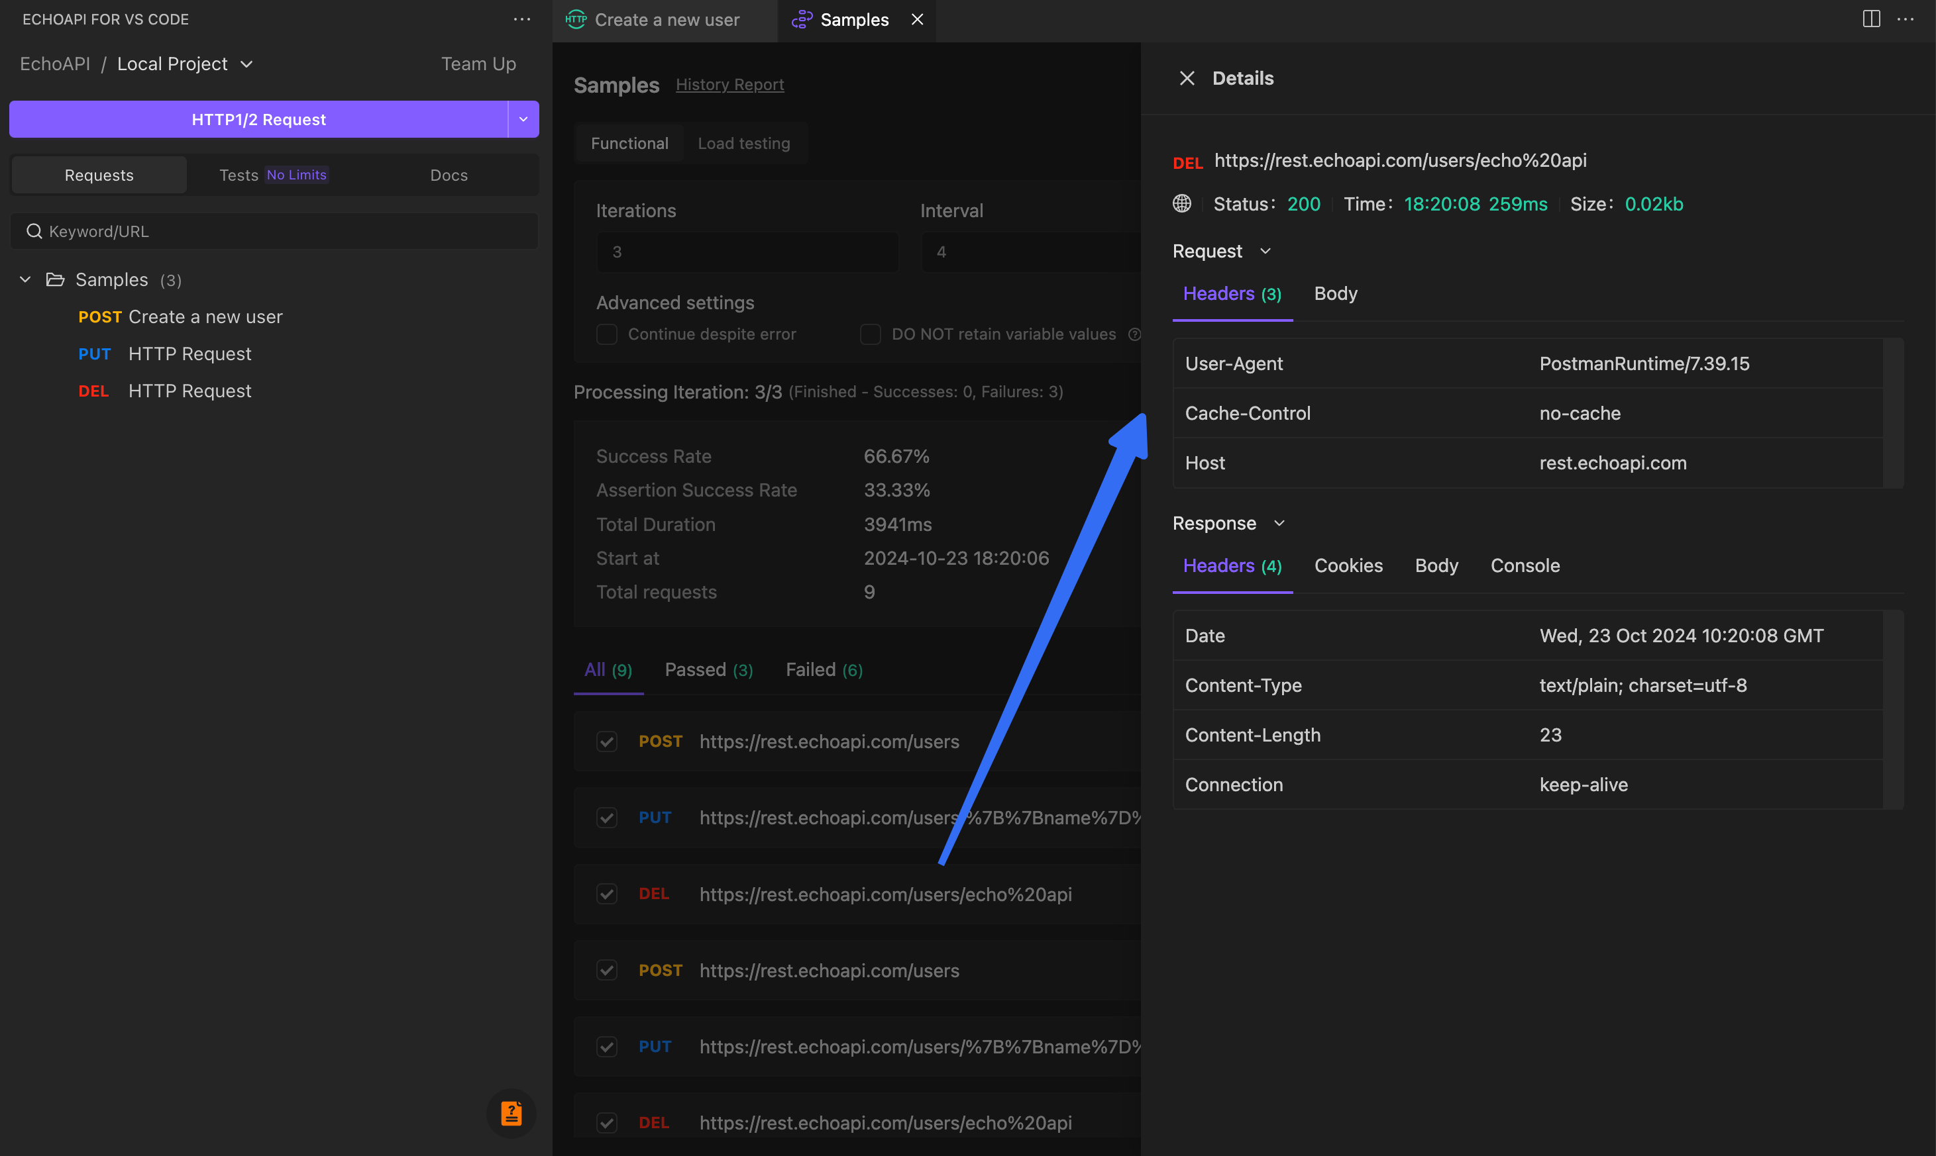This screenshot has width=1936, height=1156.
Task: Click the EchoAPI breadcrumb
Action: [x=54, y=64]
